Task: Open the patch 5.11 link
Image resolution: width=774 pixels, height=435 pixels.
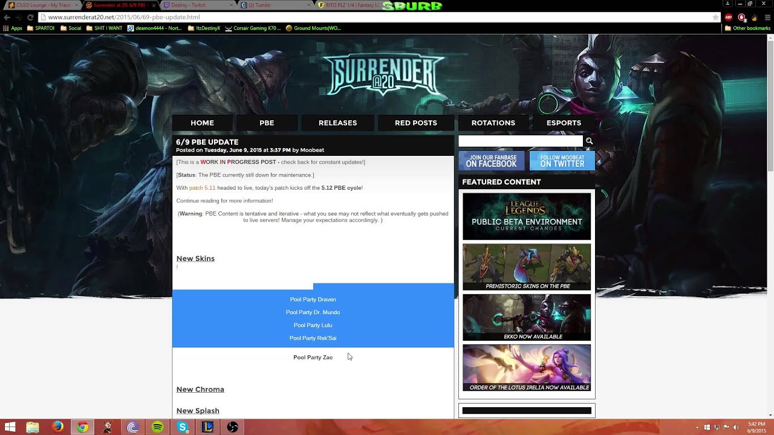Action: coord(202,188)
